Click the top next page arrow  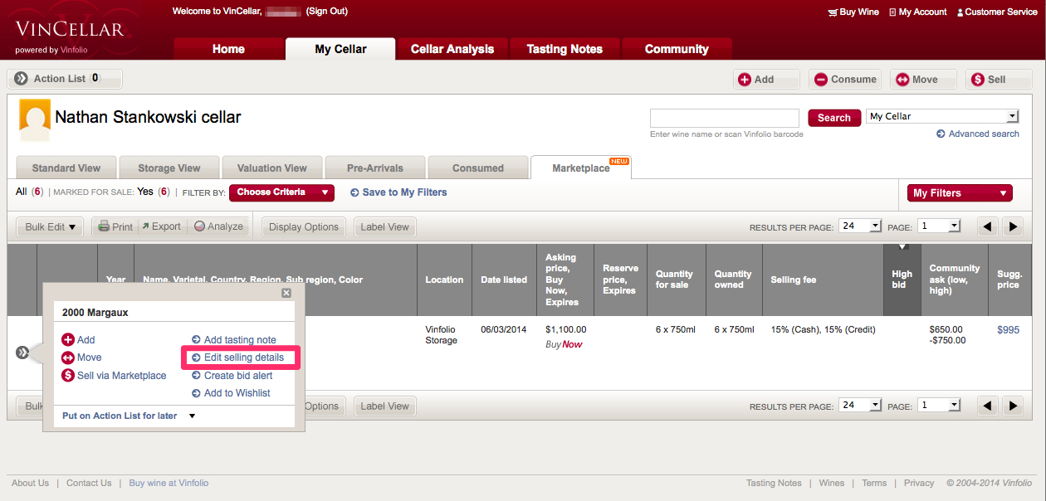[x=1012, y=226]
